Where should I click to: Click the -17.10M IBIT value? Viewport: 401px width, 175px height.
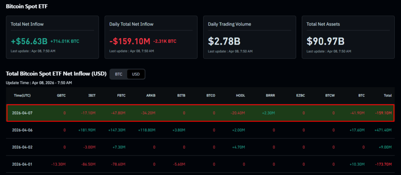point(89,113)
